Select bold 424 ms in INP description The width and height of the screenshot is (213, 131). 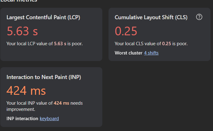(61, 103)
